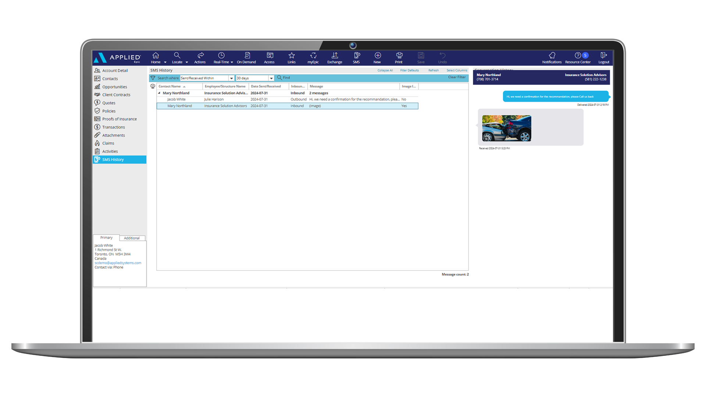
Task: Click the filter funnel icon
Action: tap(153, 78)
